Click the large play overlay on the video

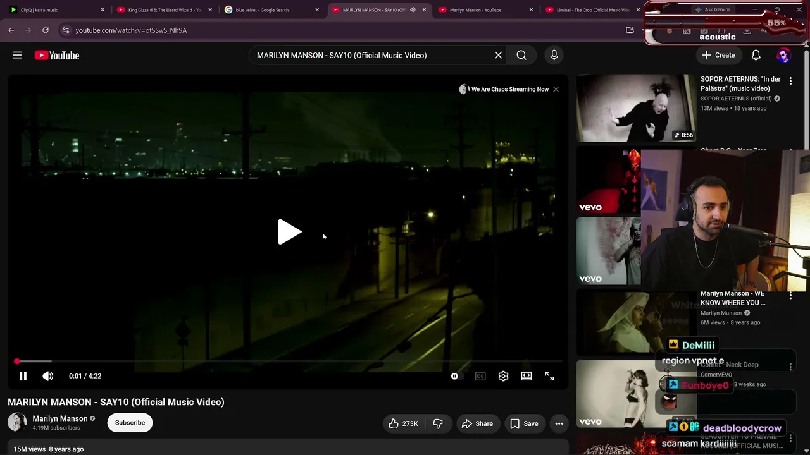pos(289,232)
